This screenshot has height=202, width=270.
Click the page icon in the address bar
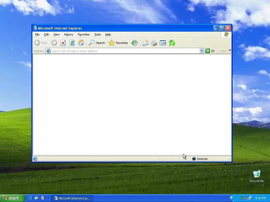pos(49,51)
